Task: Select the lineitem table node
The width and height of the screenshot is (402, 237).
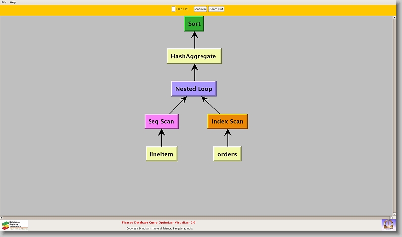Action: pos(161,154)
